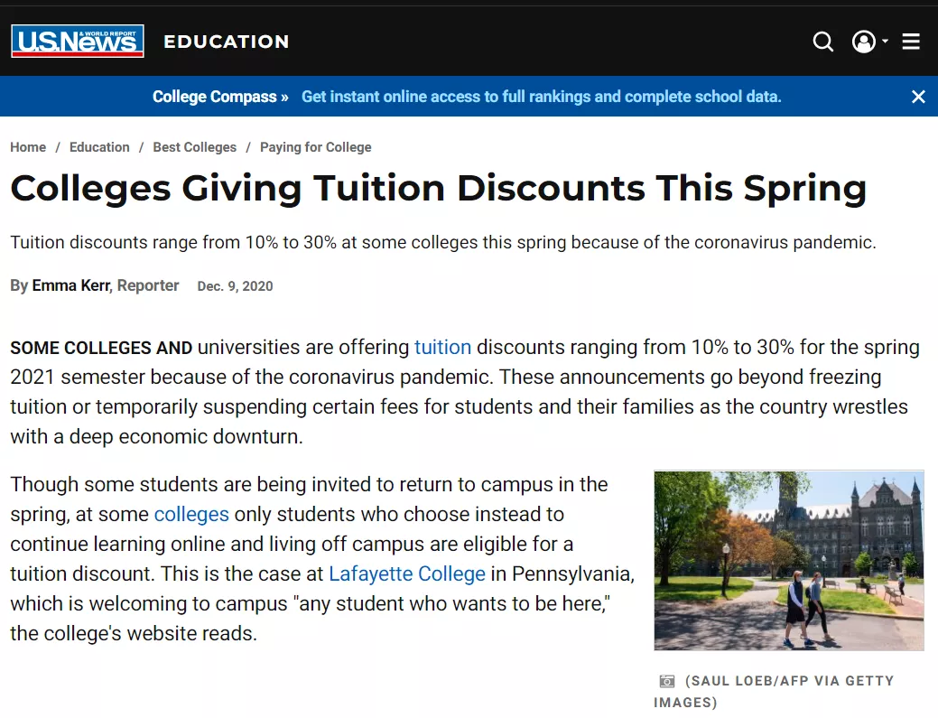The image size is (938, 718).
Task: Click the user account profile icon
Action: coord(863,42)
